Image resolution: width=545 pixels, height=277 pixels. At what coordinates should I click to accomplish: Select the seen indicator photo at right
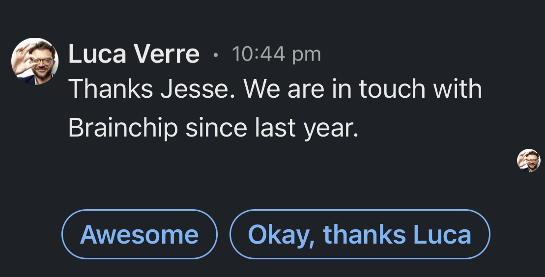coord(528,161)
